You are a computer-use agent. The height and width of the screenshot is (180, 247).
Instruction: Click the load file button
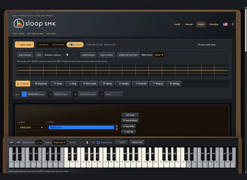(129, 132)
